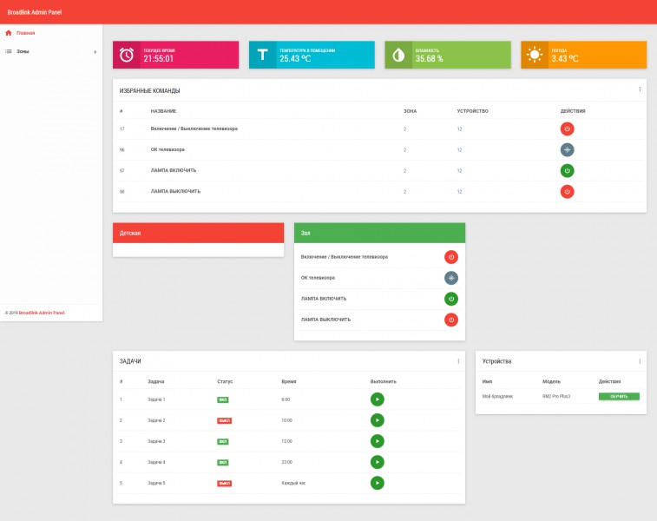Click Broadlink Admin Panel header title

[35, 12]
